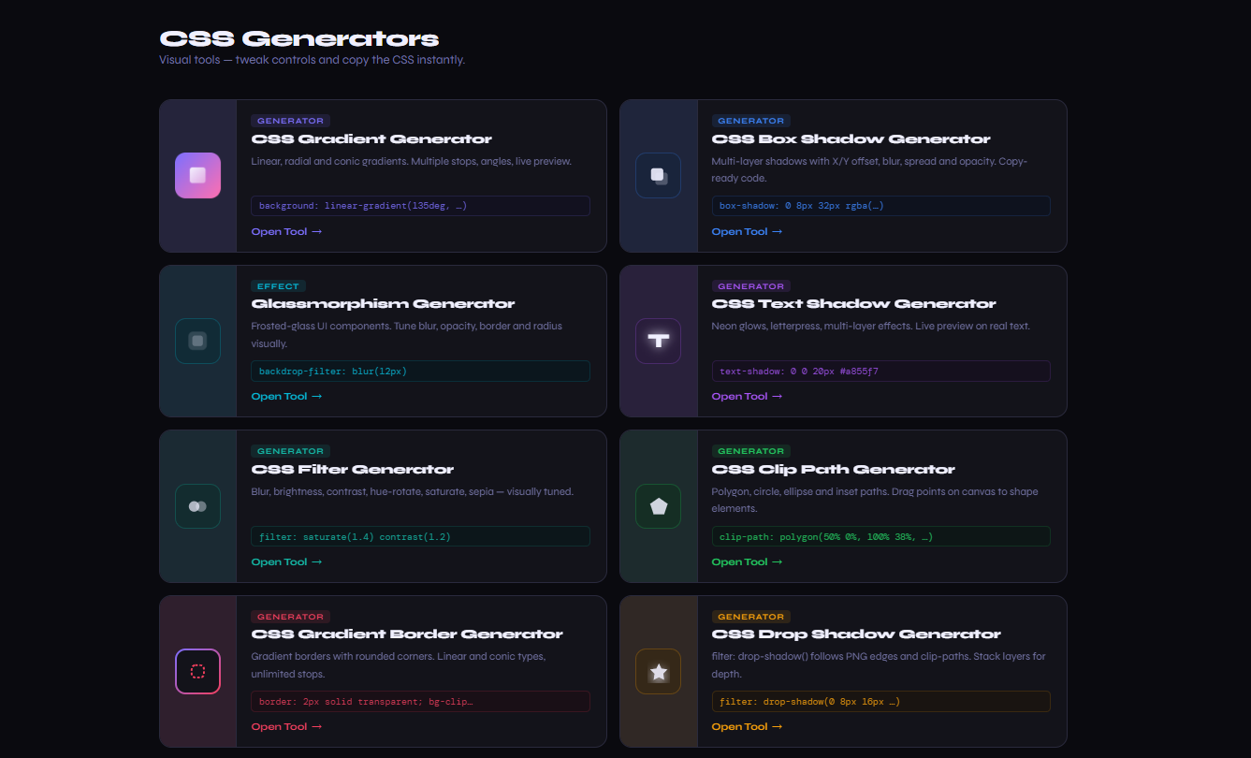This screenshot has height=758, width=1251.
Task: Click the 'CSS Generators' page heading
Action: click(299, 39)
